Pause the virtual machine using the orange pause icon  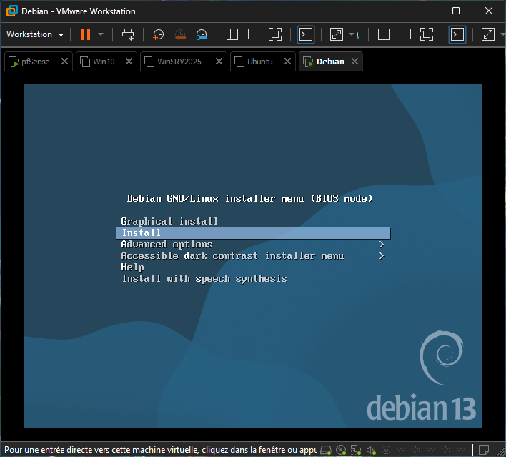(86, 34)
